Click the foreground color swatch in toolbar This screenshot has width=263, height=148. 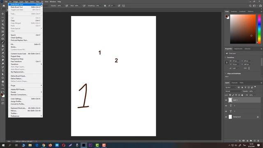point(2,95)
